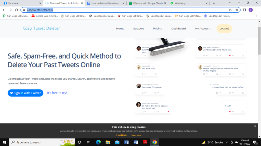Launch Adobe Acrobat from the taskbar
Image resolution: width=261 pixels, height=146 pixels.
pos(145,142)
